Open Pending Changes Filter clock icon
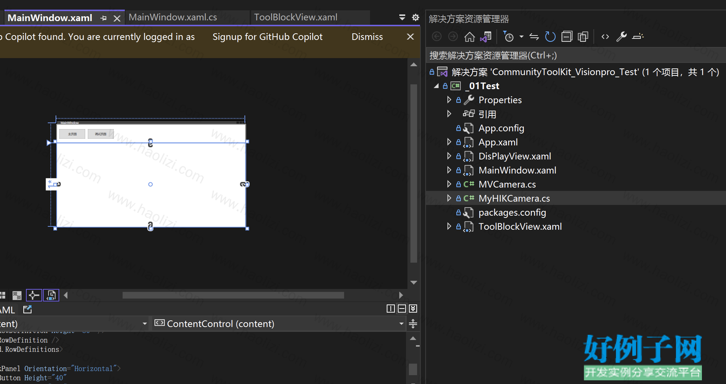The image size is (726, 384). coord(509,37)
